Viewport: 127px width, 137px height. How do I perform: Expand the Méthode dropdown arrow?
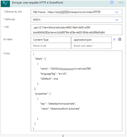(x=117, y=20)
